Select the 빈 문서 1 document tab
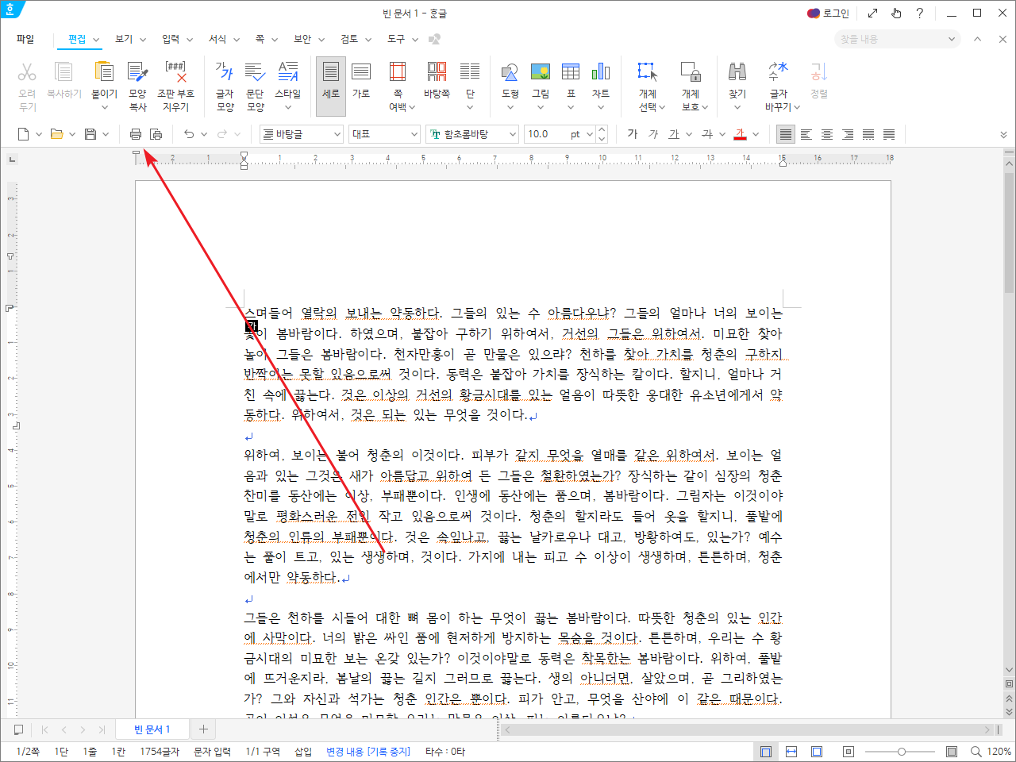This screenshot has height=762, width=1016. point(152,729)
